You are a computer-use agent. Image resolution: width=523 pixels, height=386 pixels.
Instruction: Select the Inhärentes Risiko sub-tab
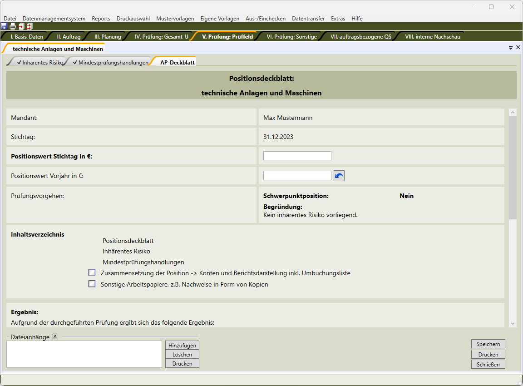(39, 63)
